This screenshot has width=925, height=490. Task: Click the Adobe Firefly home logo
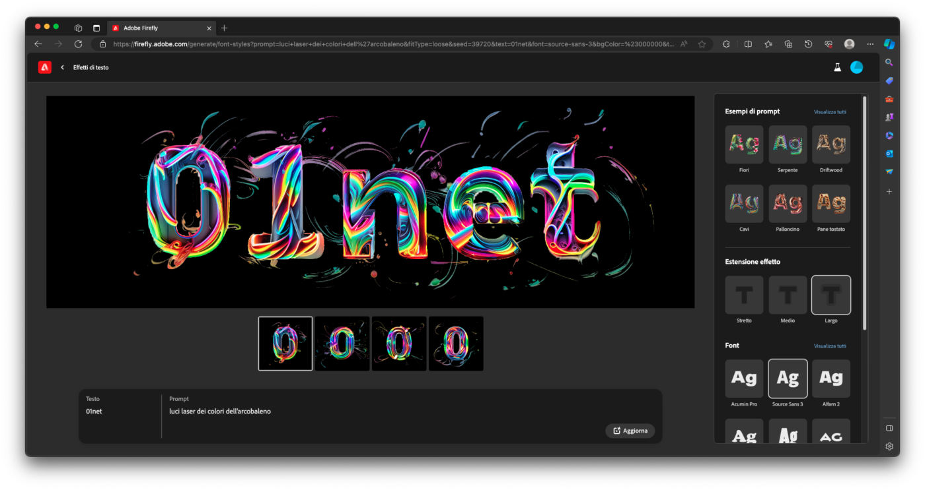click(x=45, y=67)
